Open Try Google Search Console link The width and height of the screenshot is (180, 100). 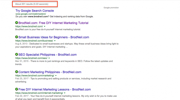click(35, 11)
